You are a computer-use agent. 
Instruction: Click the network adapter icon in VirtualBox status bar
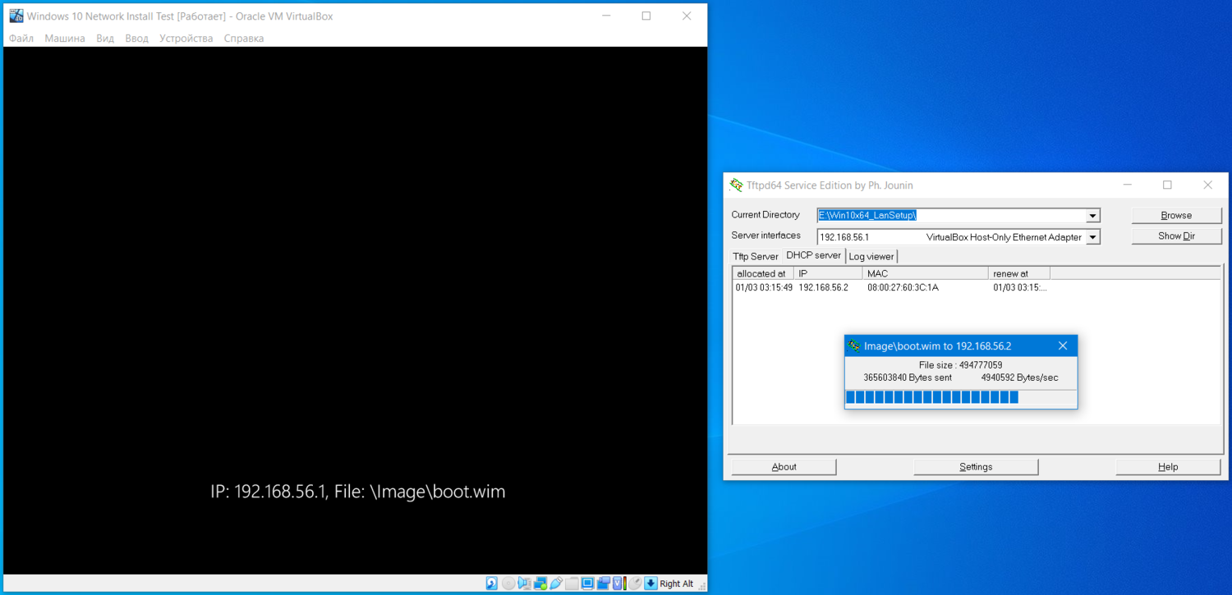click(540, 584)
